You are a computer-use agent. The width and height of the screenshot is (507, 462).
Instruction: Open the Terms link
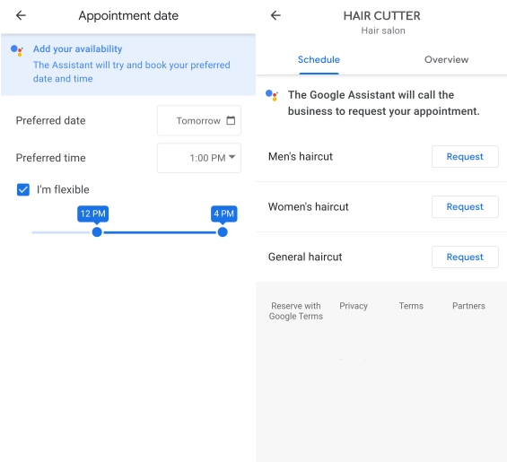411,306
